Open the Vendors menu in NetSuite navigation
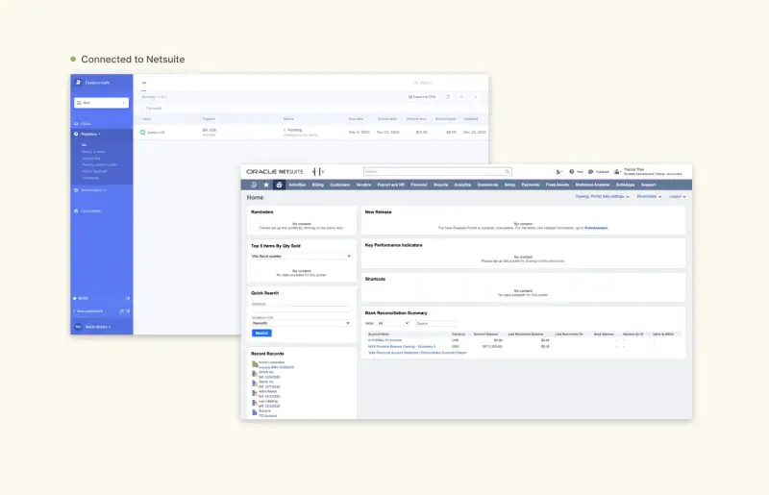The image size is (769, 495). point(363,185)
